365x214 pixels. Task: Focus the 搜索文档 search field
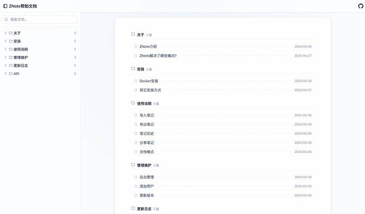pyautogui.click(x=40, y=20)
